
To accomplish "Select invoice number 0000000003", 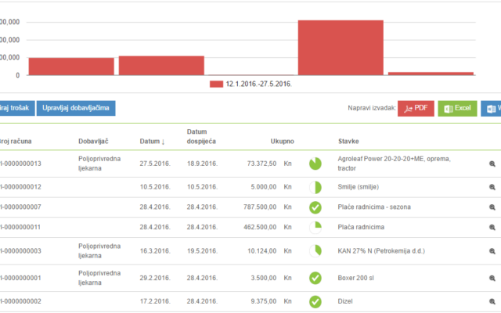I will coord(20,251).
